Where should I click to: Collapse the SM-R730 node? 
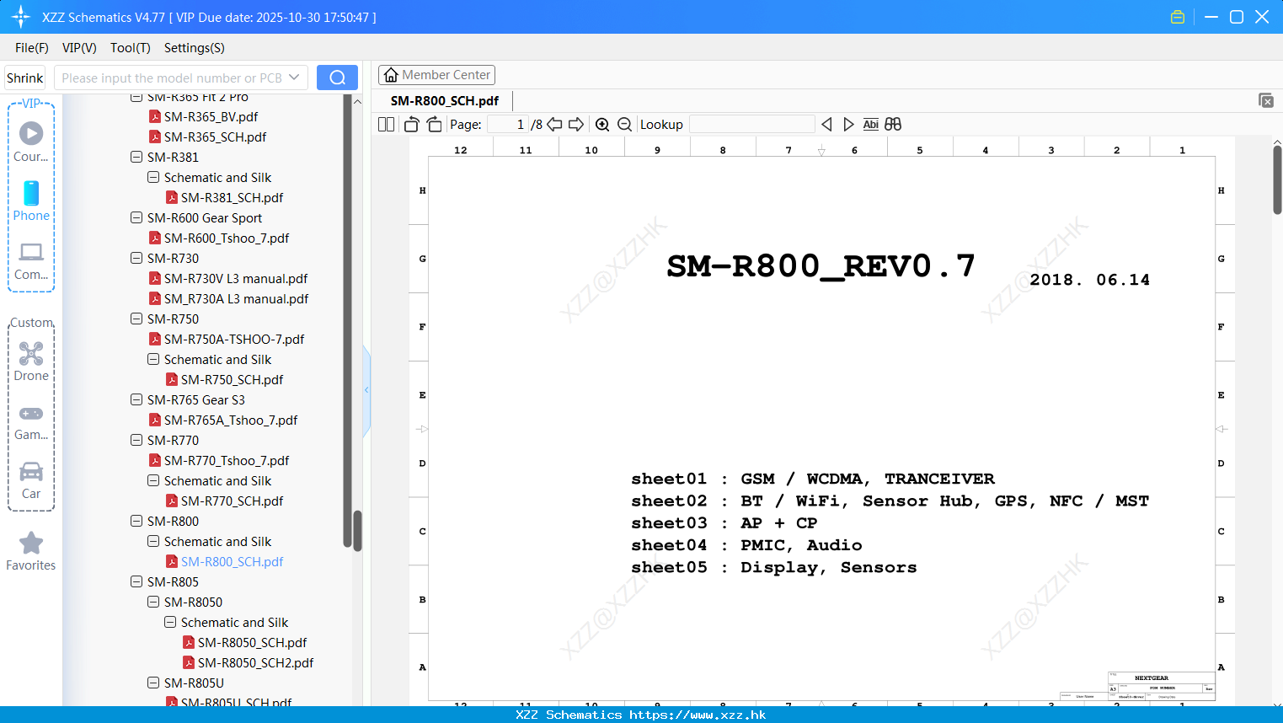pos(136,258)
